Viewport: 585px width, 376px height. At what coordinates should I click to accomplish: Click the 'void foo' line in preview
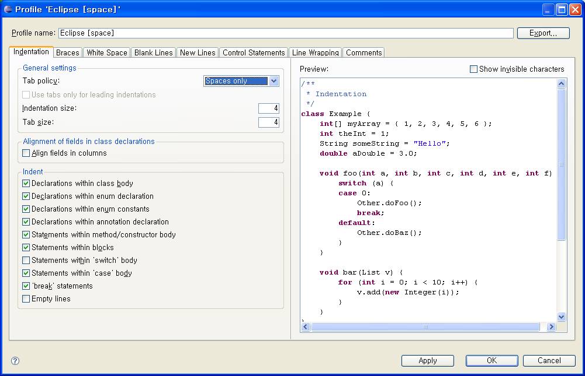436,173
